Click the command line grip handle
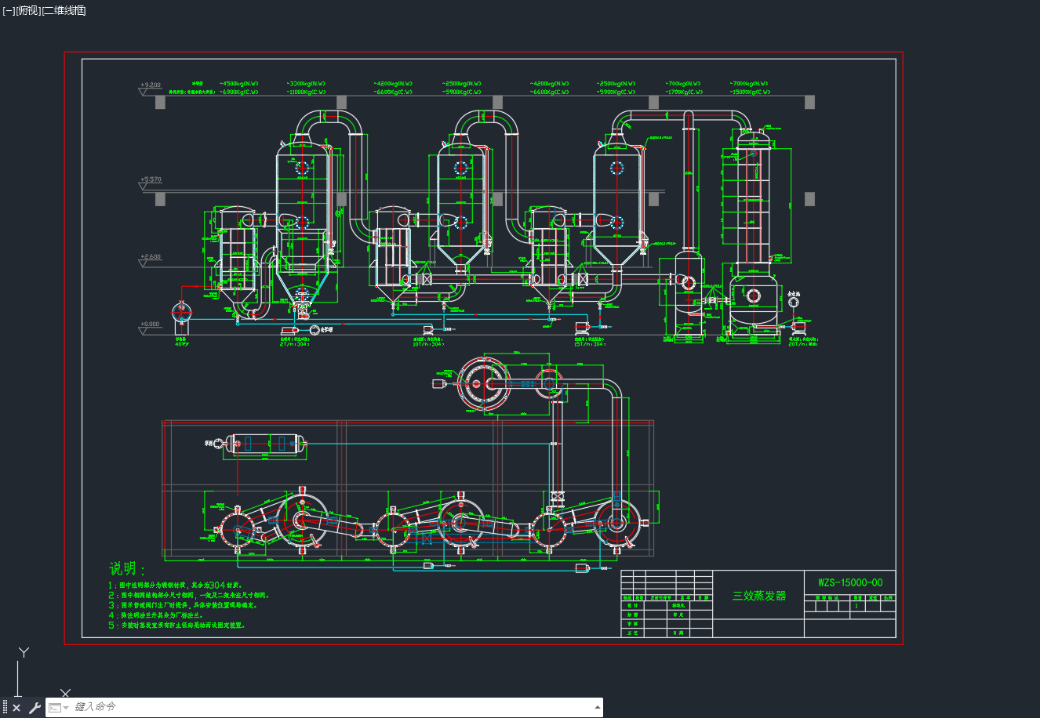This screenshot has height=718, width=1040. coord(5,708)
